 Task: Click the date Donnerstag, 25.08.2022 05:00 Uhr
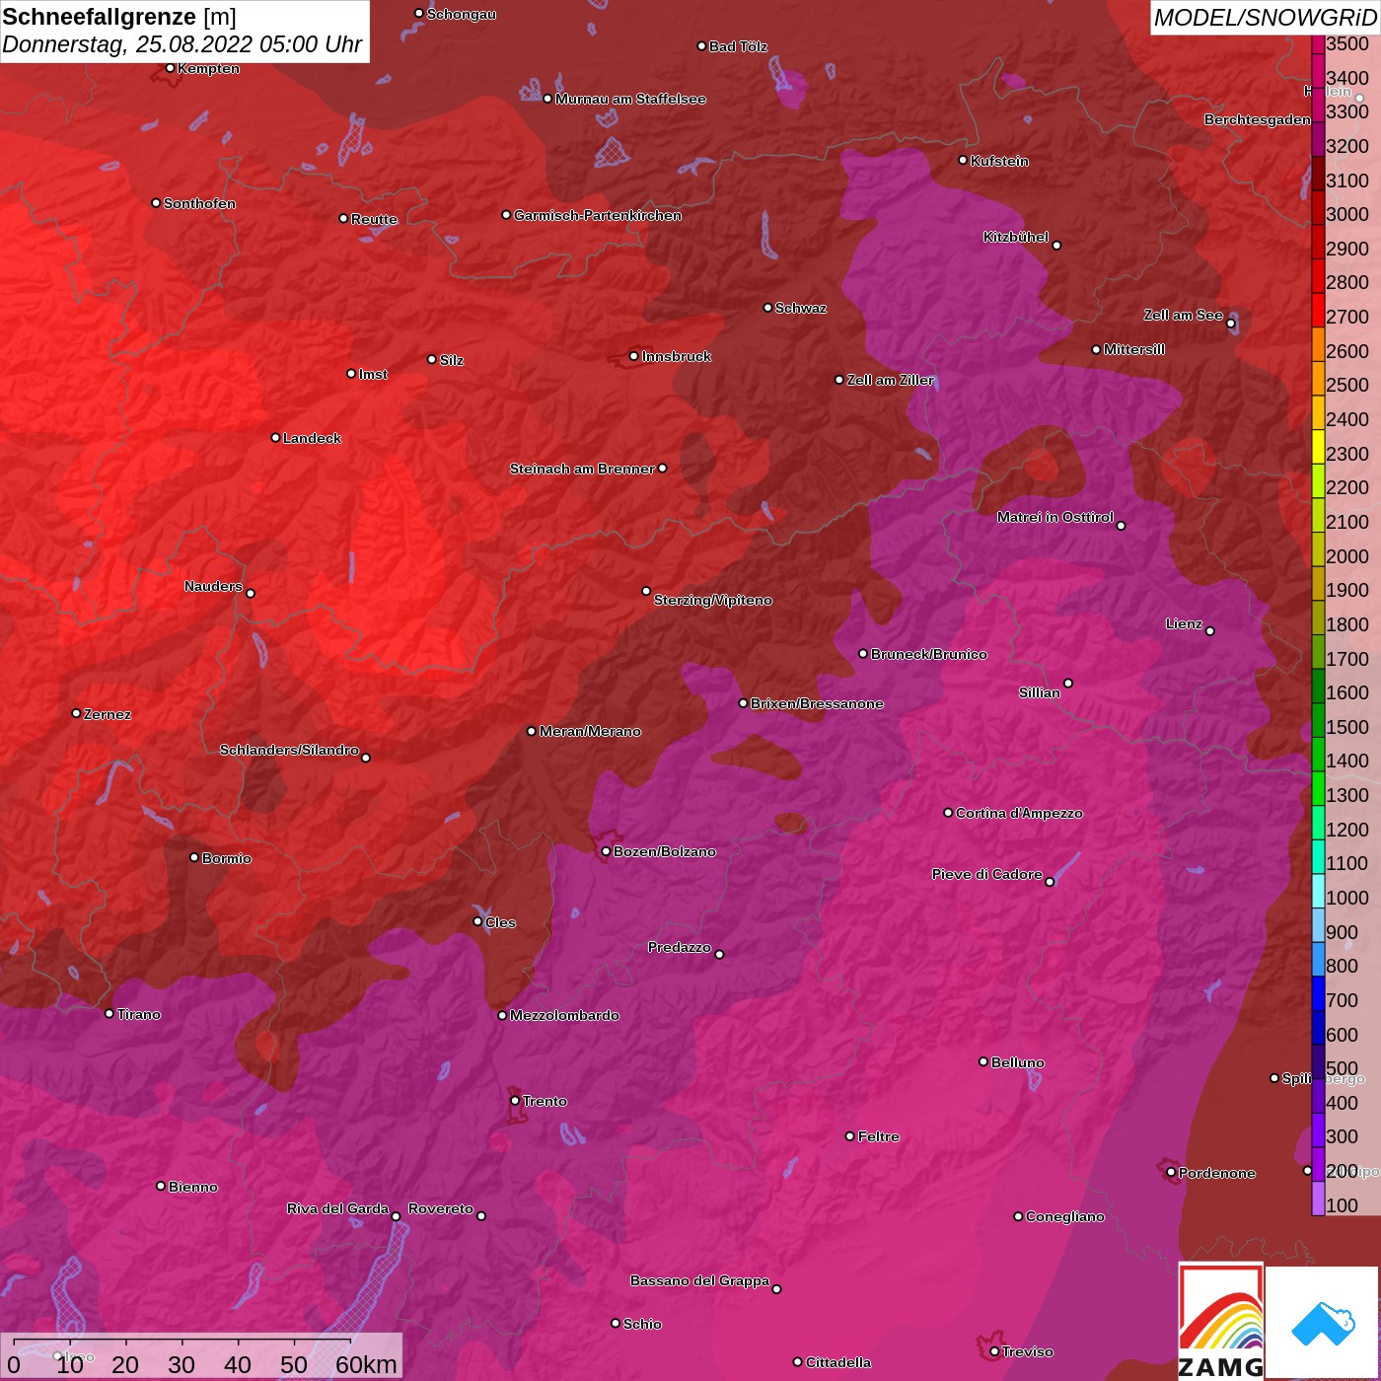[x=182, y=44]
